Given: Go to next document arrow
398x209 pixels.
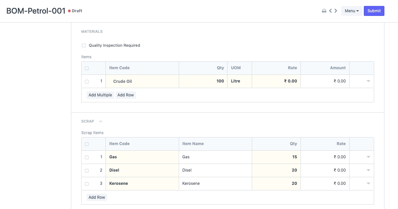Looking at the screenshot, I should [x=336, y=11].
